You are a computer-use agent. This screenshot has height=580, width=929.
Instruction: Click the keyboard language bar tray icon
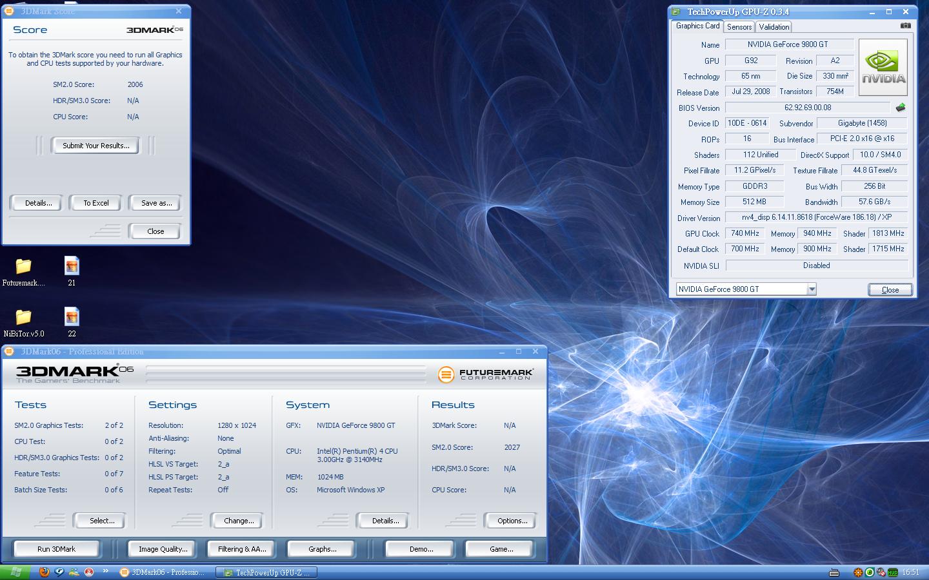point(834,572)
